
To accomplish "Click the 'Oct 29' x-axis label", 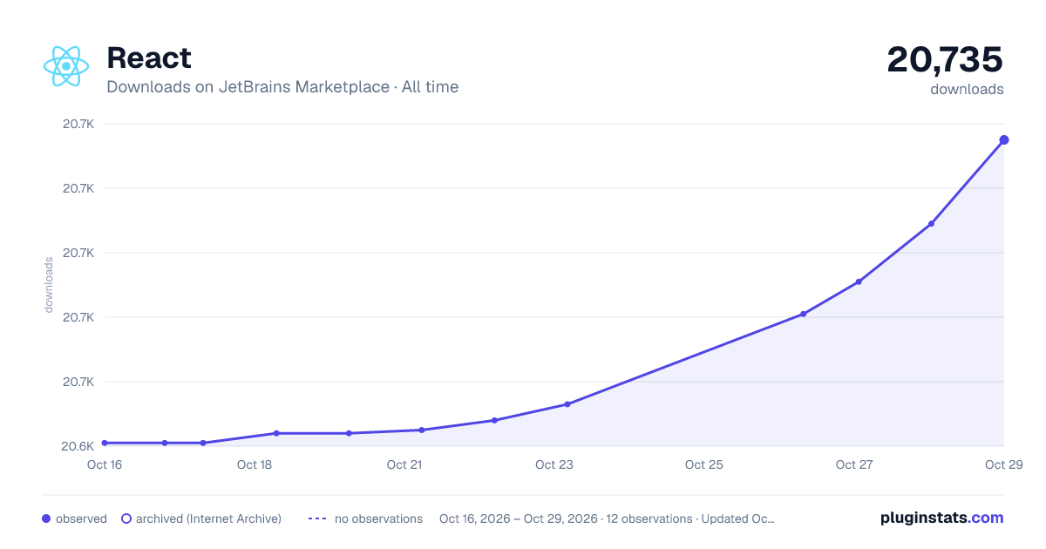I will 1002,464.
